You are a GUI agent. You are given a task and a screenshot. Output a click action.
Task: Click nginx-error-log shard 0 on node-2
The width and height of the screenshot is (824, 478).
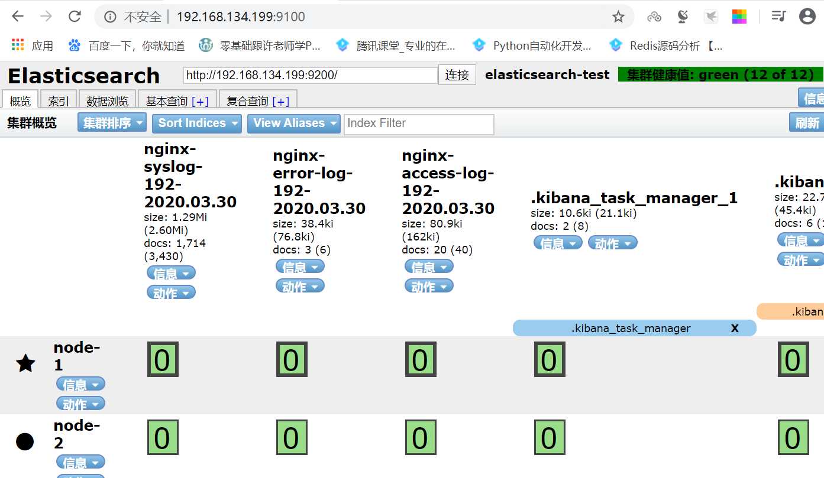[292, 437]
